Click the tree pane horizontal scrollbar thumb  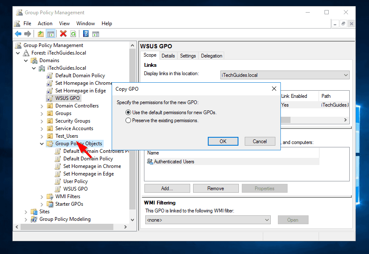pyautogui.click(x=67, y=227)
